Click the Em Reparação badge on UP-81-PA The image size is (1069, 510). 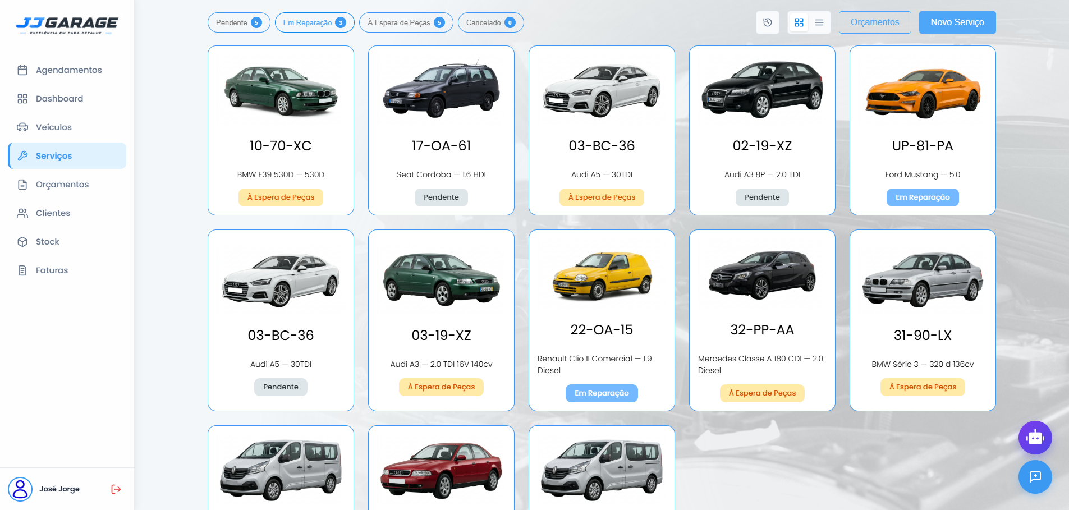coord(923,197)
